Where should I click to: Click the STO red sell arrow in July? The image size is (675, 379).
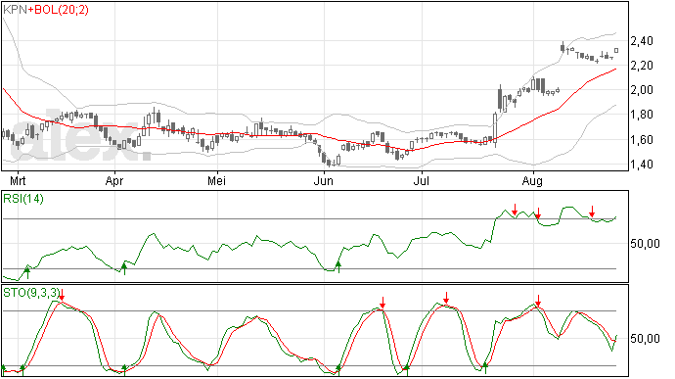coord(446,298)
